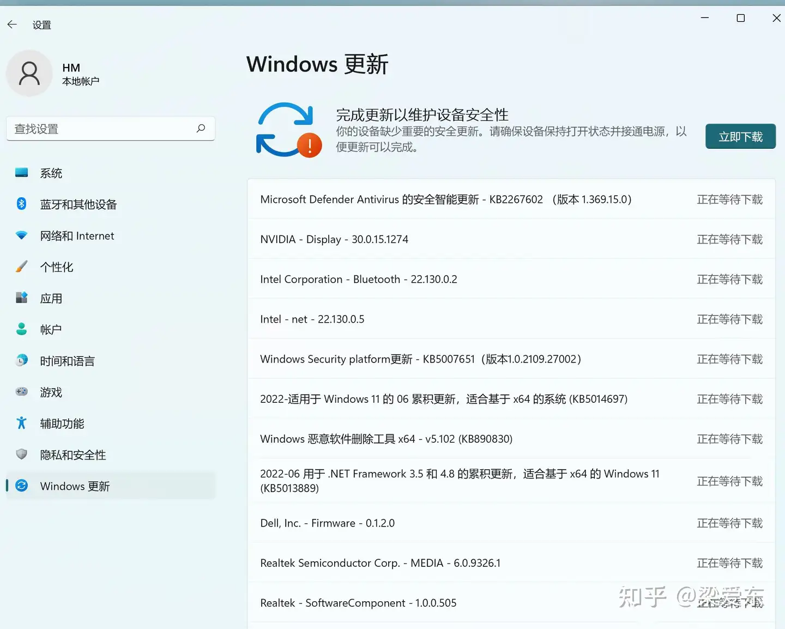785x629 pixels.
Task: Click the 完成更新以维护设备安全性 heading
Action: coord(422,115)
